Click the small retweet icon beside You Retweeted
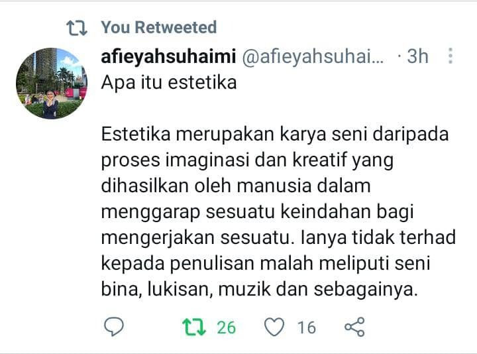477x354 pixels. [x=77, y=28]
